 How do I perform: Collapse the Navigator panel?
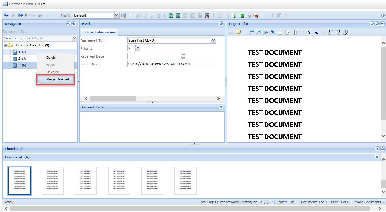[x=68, y=24]
